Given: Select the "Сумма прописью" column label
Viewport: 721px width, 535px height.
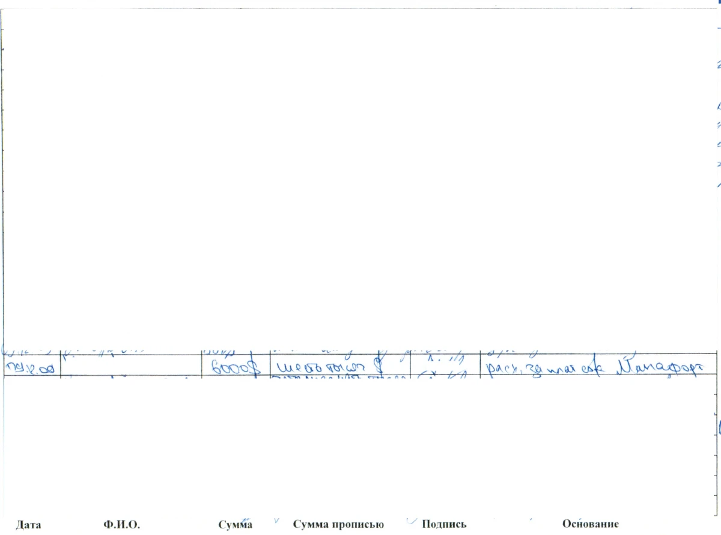Looking at the screenshot, I should point(338,525).
